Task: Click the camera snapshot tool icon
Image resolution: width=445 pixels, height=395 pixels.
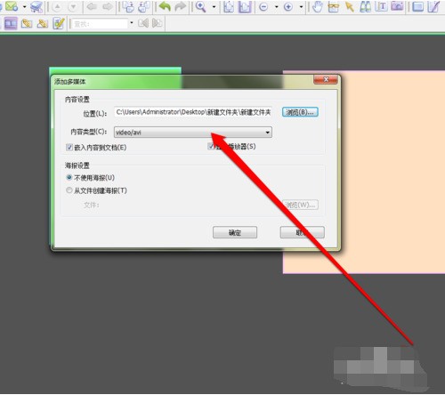Action: pyautogui.click(x=397, y=6)
